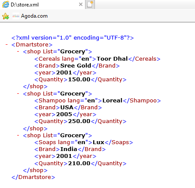Click the Quantity value 150.00
Image resolution: width=195 pixels, height=188 pixels.
point(79,80)
